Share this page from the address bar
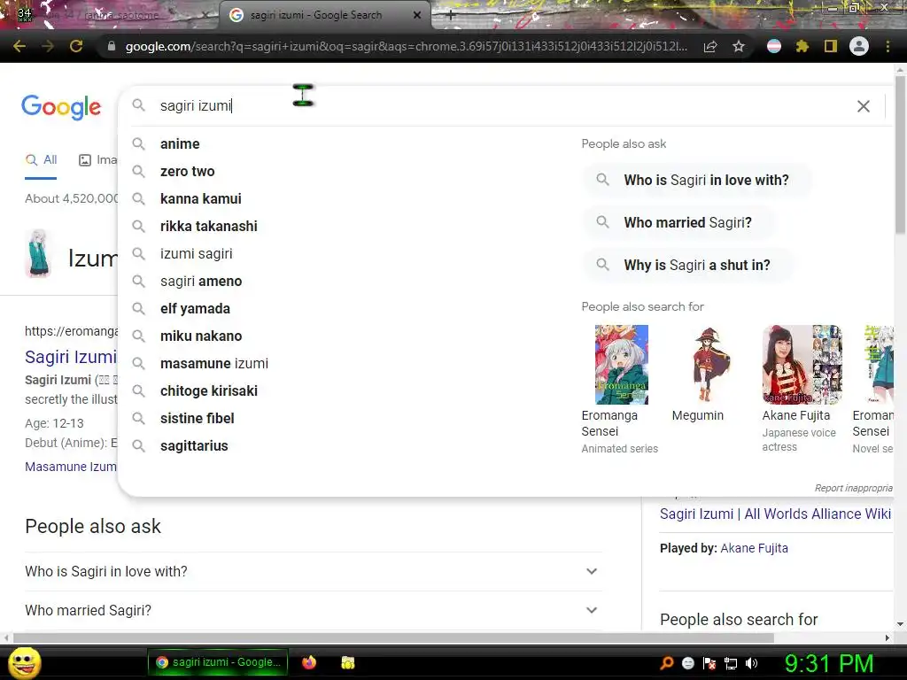 tap(710, 46)
